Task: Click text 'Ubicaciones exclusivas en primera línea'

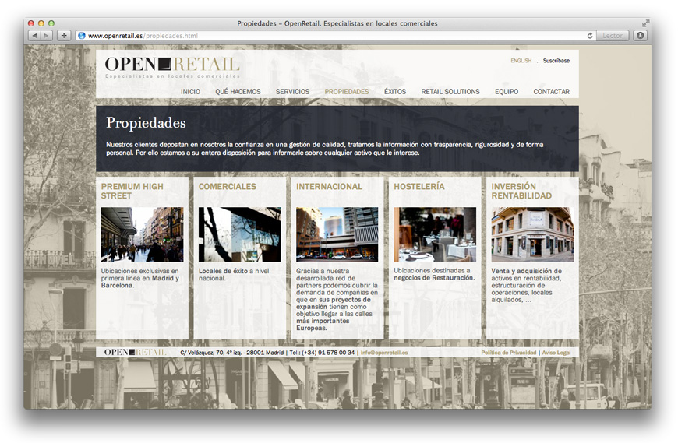Action: point(139,275)
